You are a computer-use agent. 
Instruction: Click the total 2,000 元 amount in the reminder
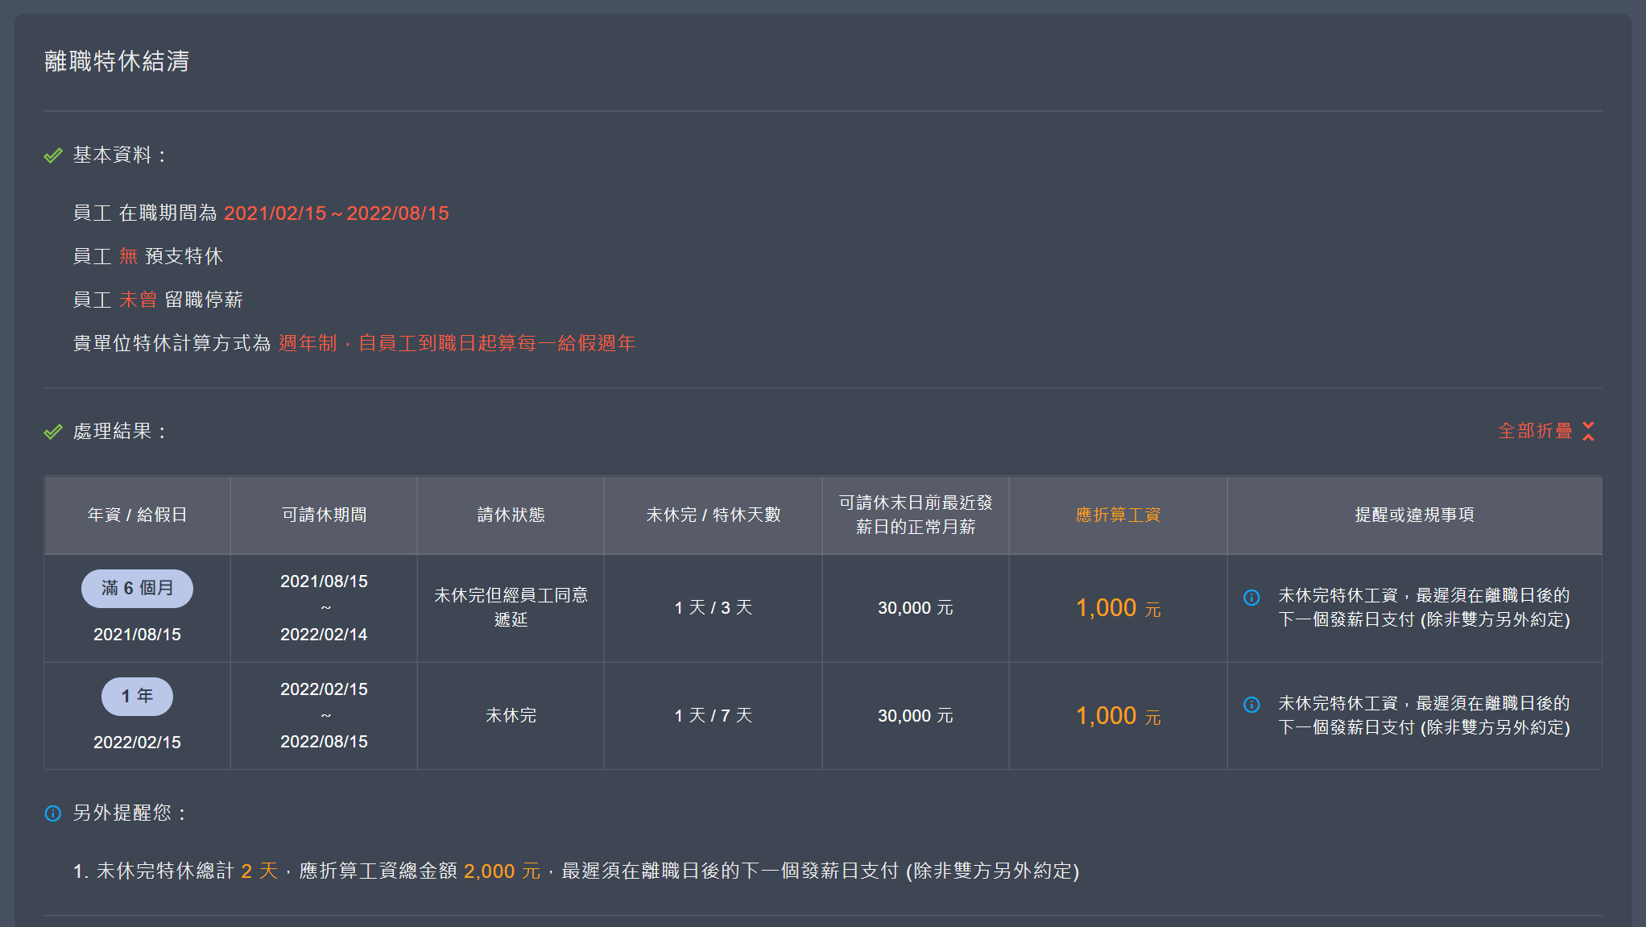tap(502, 871)
